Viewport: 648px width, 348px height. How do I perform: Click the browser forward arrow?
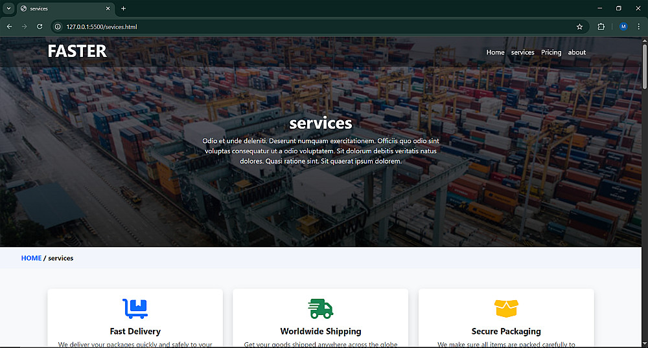pos(25,27)
